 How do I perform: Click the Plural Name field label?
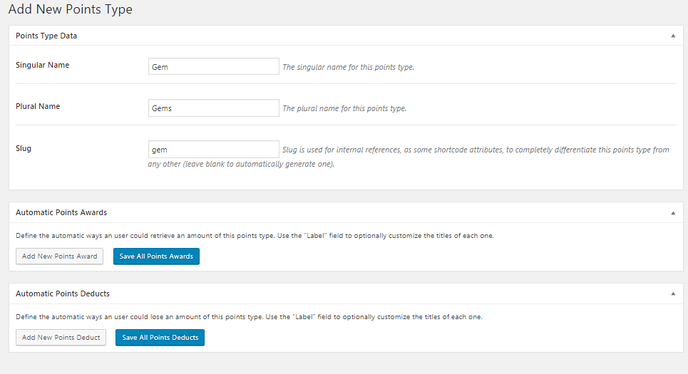tap(38, 106)
